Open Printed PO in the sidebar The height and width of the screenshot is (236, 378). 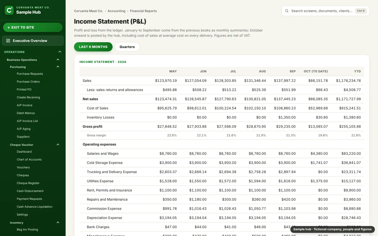[24, 89]
